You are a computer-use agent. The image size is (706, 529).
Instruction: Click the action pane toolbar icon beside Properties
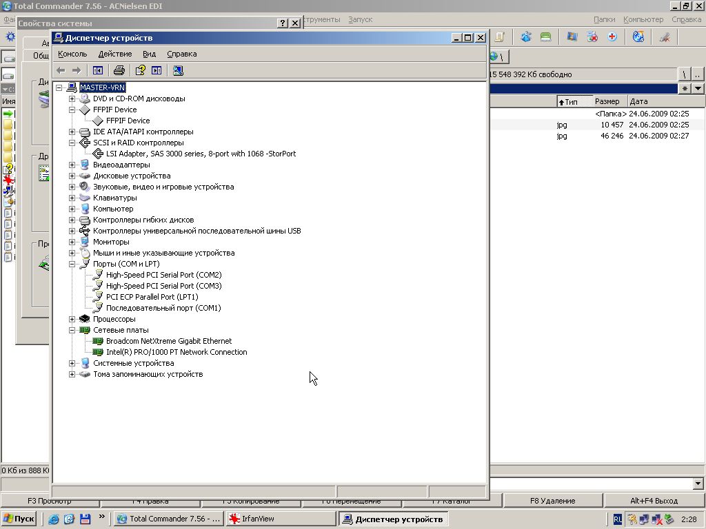(x=157, y=70)
